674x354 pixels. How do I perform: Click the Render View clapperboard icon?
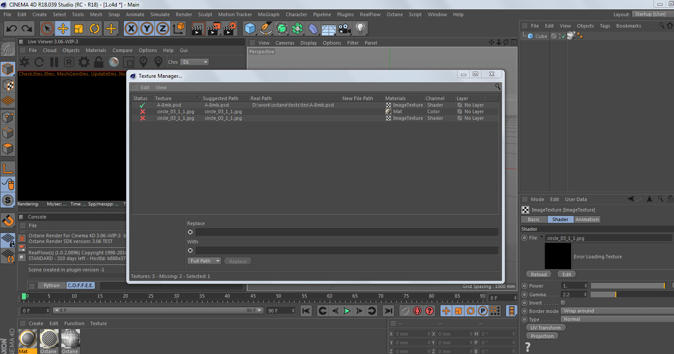198,29
